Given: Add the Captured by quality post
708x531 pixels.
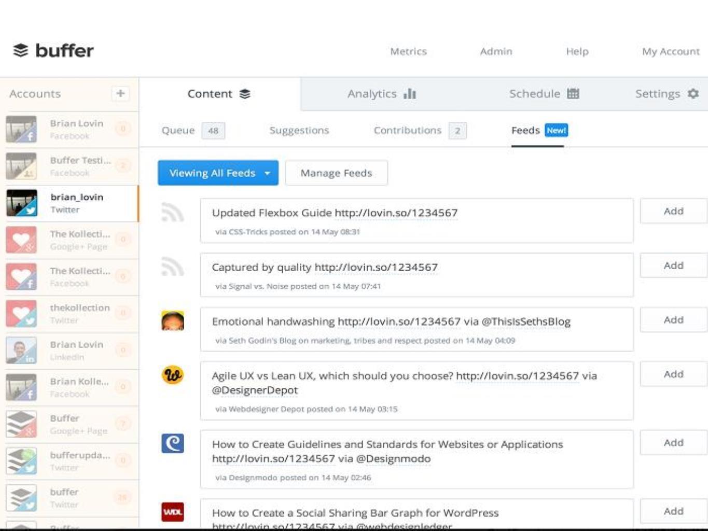Looking at the screenshot, I should pyautogui.click(x=673, y=265).
